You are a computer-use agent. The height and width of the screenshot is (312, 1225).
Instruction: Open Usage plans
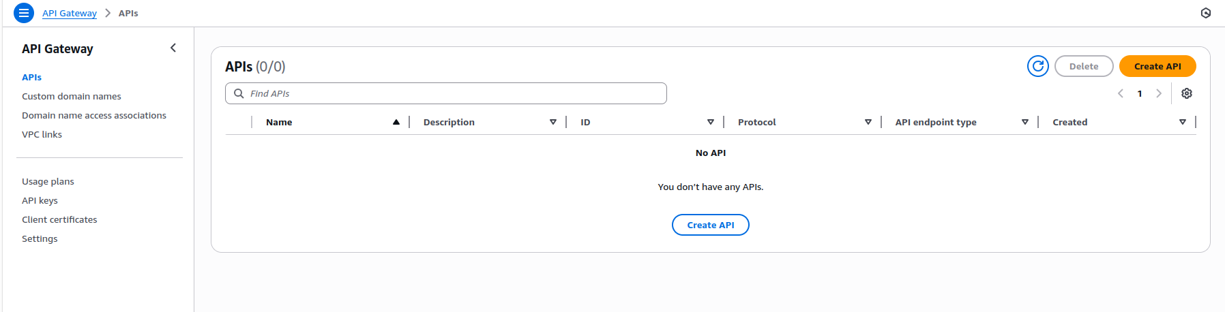48,181
